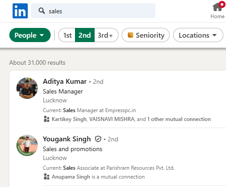Open the Locations dropdown filter
The image size is (226, 187).
tap(198, 35)
